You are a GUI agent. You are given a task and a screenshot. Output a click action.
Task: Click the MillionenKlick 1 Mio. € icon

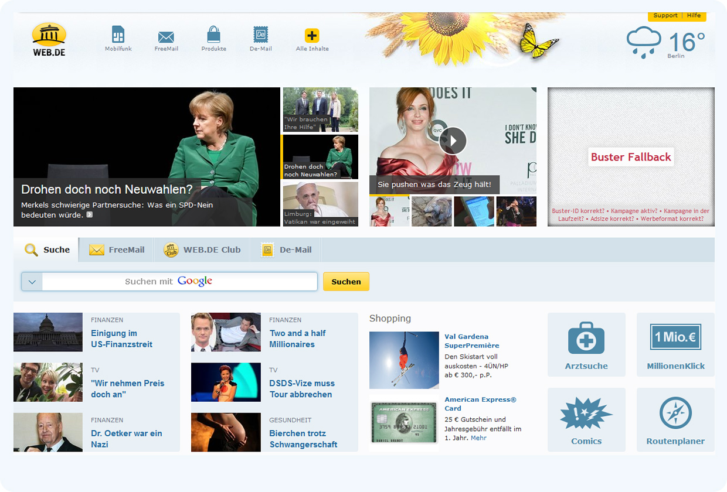click(675, 338)
